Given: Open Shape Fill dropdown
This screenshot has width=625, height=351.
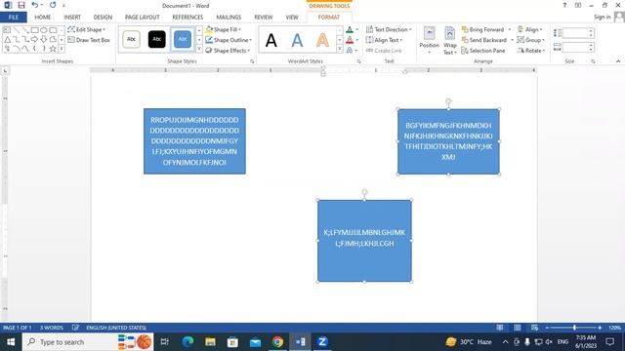Looking at the screenshot, I should click(224, 29).
